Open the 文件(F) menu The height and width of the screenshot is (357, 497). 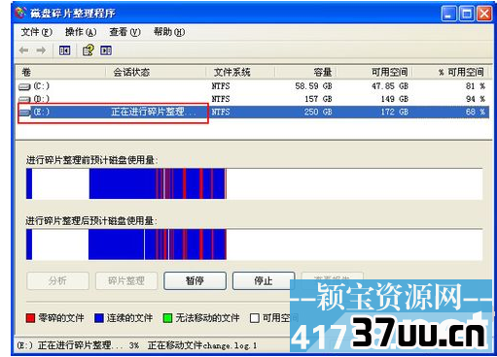pyautogui.click(x=36, y=32)
